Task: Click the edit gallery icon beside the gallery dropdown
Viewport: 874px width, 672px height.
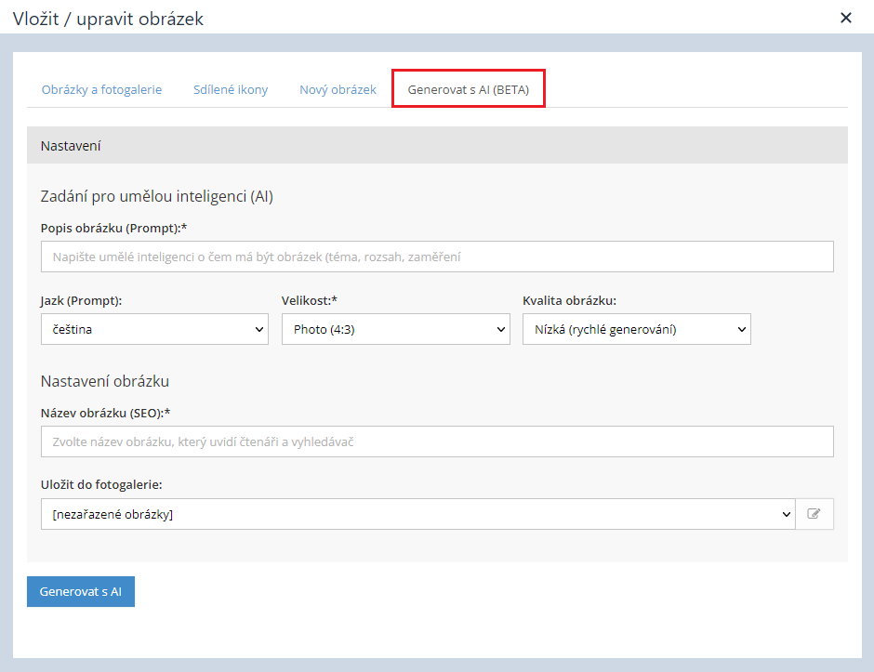Action: [x=814, y=514]
